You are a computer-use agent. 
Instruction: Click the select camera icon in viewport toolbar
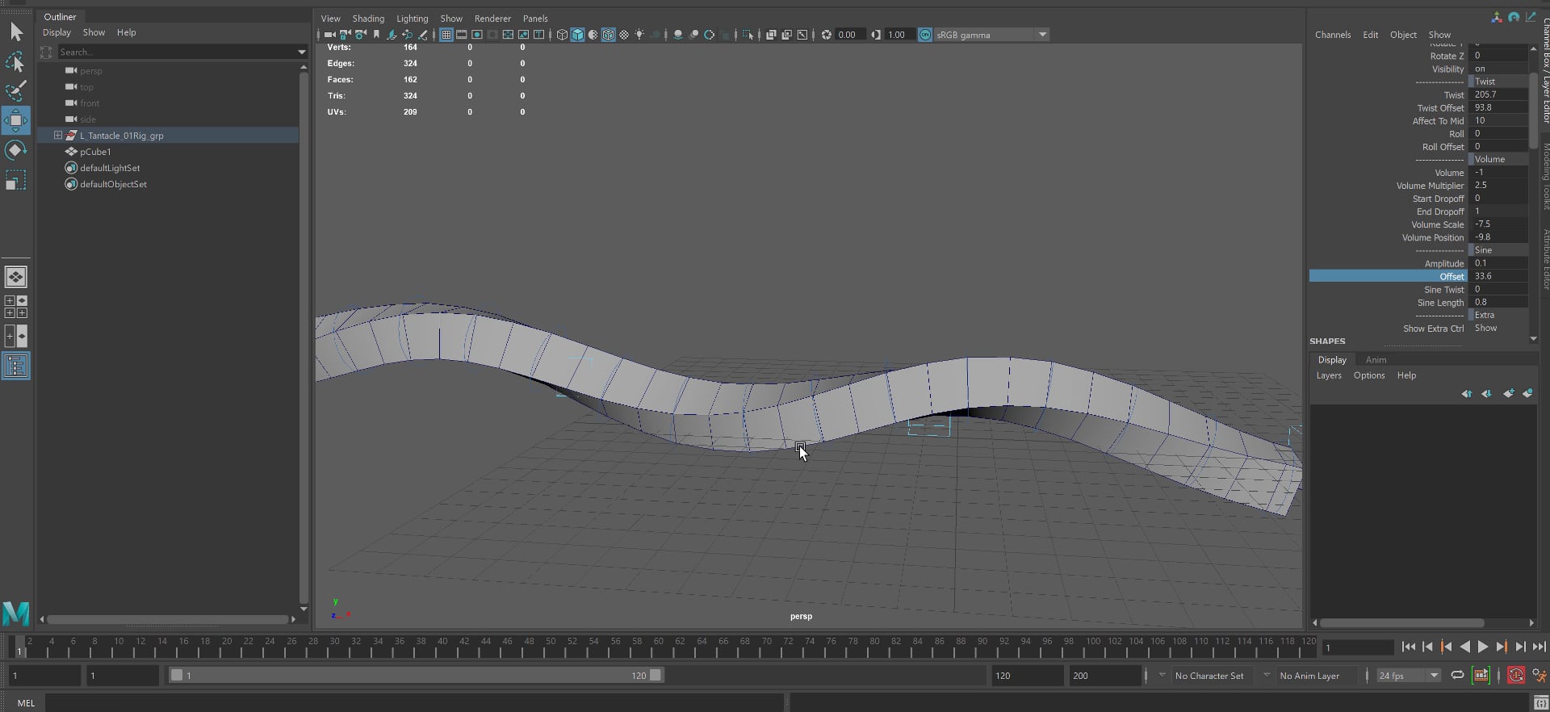click(x=329, y=35)
